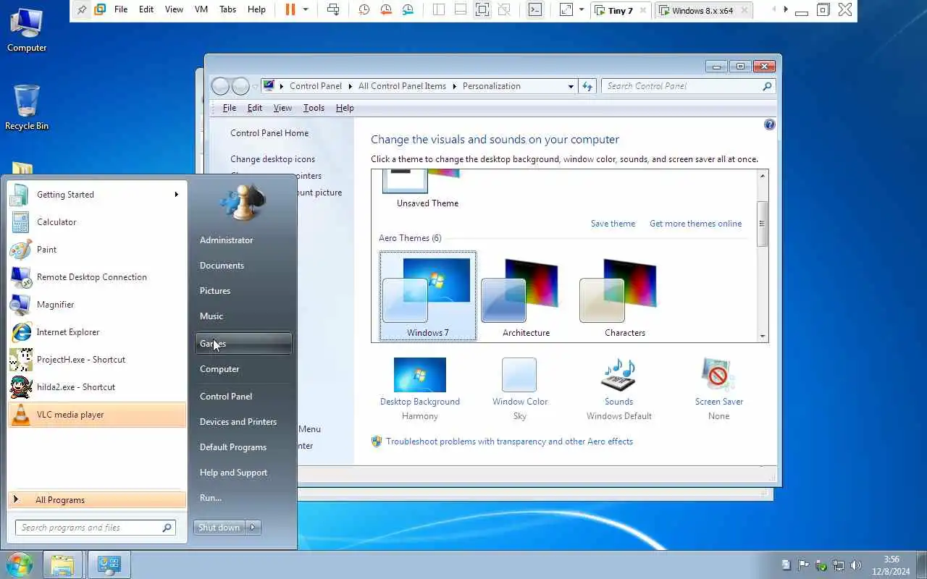
Task: Click the Unity mode icon in VMware toolbar
Action: point(504,9)
